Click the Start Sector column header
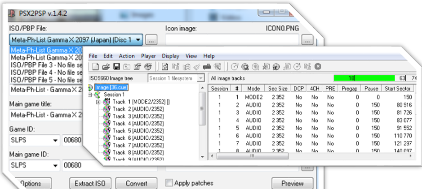 click(x=398, y=89)
